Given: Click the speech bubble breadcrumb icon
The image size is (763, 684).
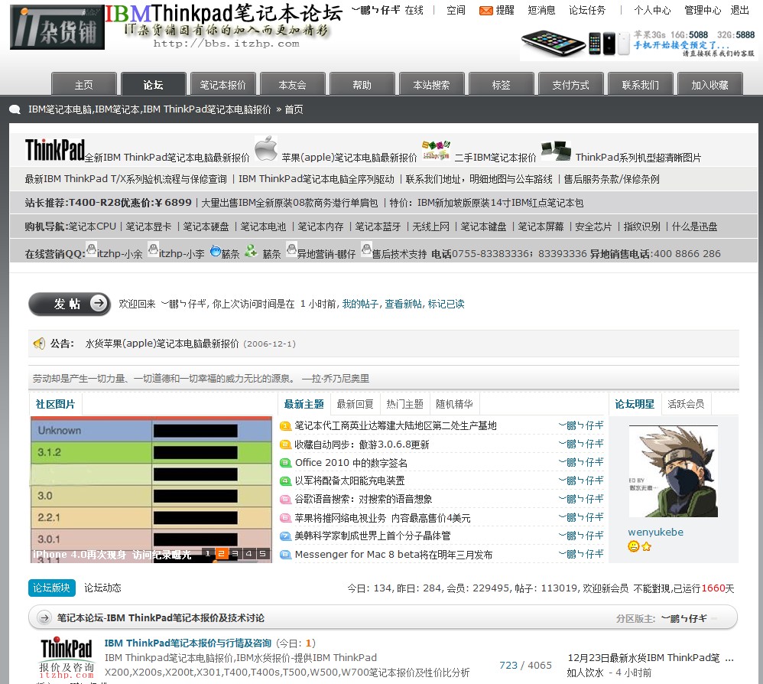Looking at the screenshot, I should (x=15, y=109).
